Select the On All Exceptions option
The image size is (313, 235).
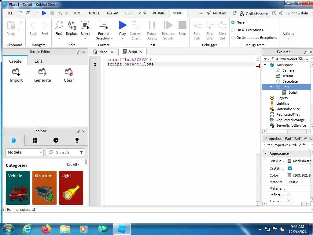[233, 30]
